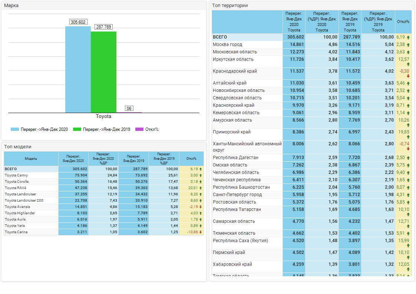Click the green legend swatch for Янв-Дек 2019

click(77, 129)
